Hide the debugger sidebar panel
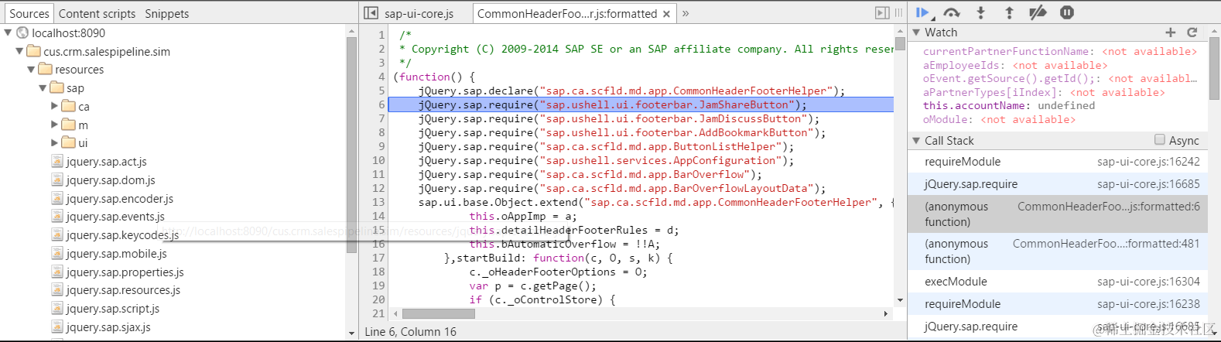1221x342 pixels. click(882, 13)
